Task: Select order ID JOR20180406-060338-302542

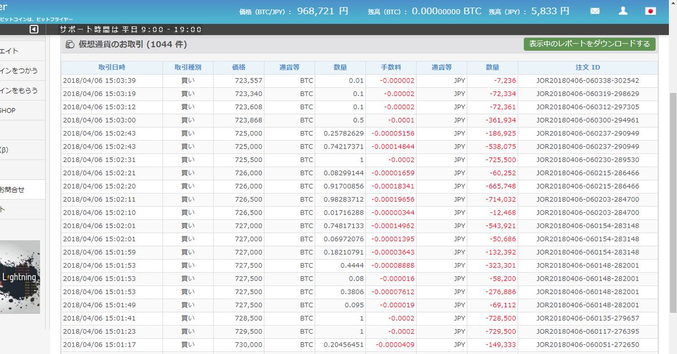Action: [x=588, y=81]
